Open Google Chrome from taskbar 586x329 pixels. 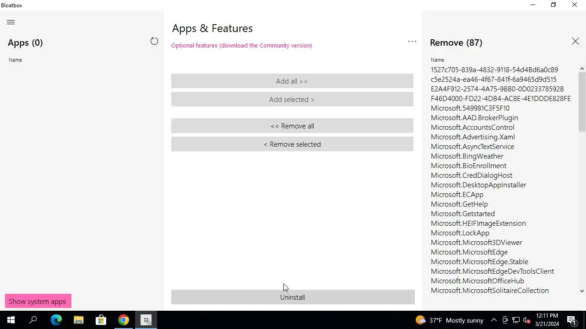123,320
